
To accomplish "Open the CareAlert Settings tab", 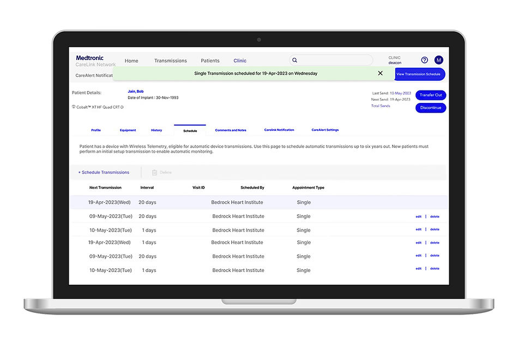I will pos(325,130).
